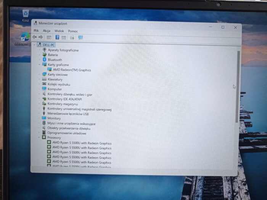Select Menedżerowie łączników USB category

click(x=68, y=114)
